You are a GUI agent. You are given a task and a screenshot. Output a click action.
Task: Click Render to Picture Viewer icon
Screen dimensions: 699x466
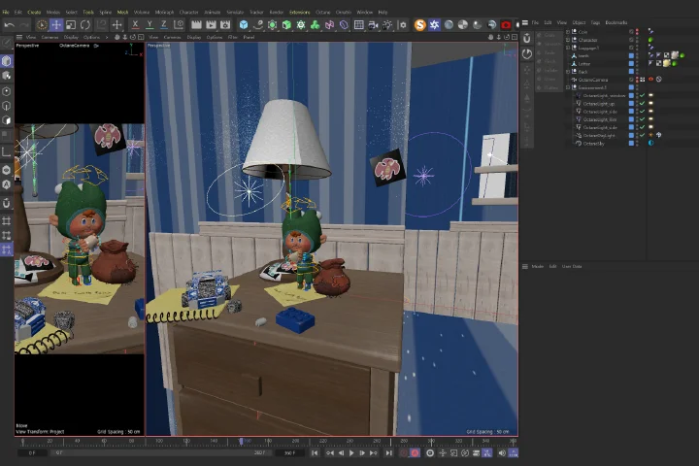coord(211,25)
